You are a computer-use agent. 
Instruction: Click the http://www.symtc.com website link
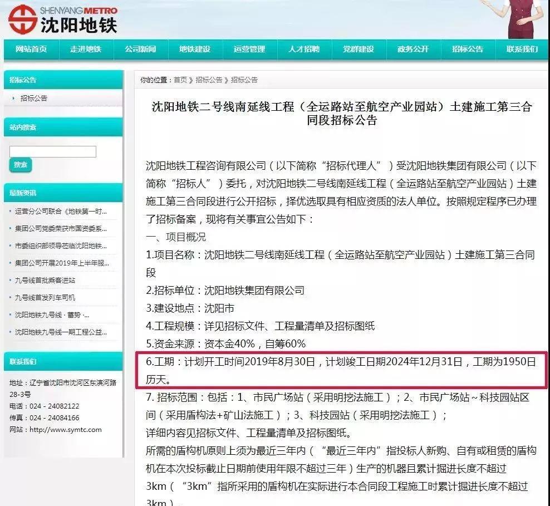pos(66,429)
